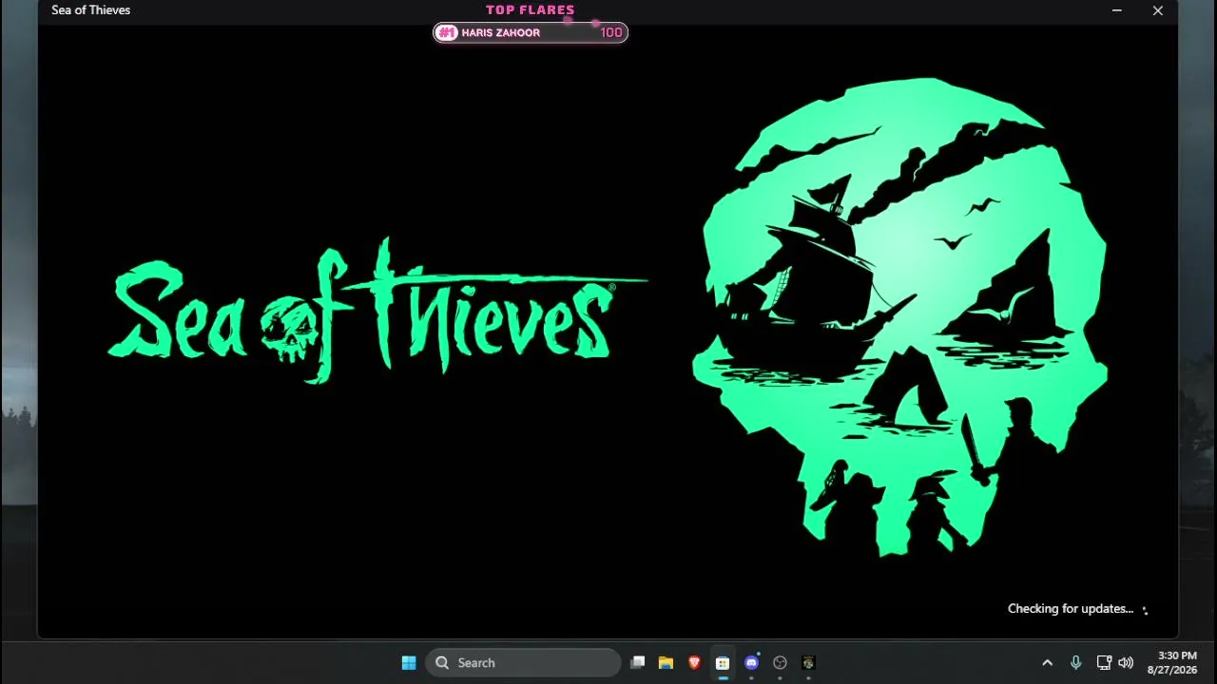Click the taskbar Search box
This screenshot has width=1217, height=684.
524,663
